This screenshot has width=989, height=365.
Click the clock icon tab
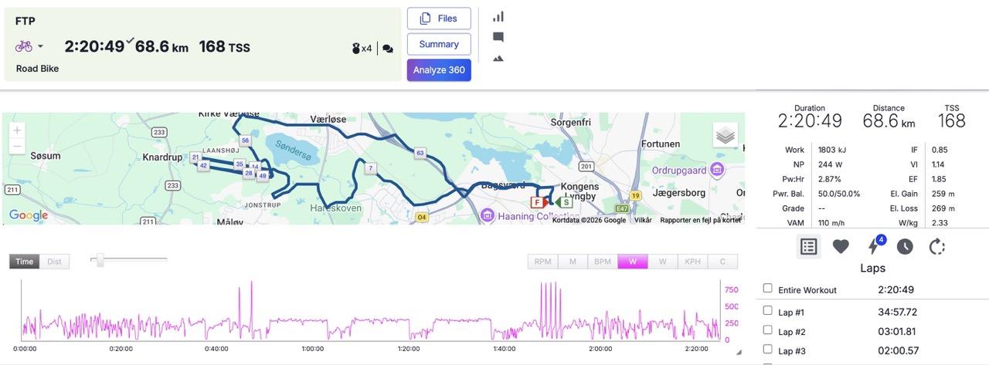(x=905, y=247)
